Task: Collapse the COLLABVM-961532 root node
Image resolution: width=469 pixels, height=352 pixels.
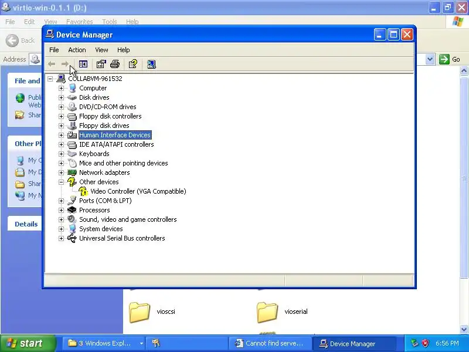Action: [50, 79]
